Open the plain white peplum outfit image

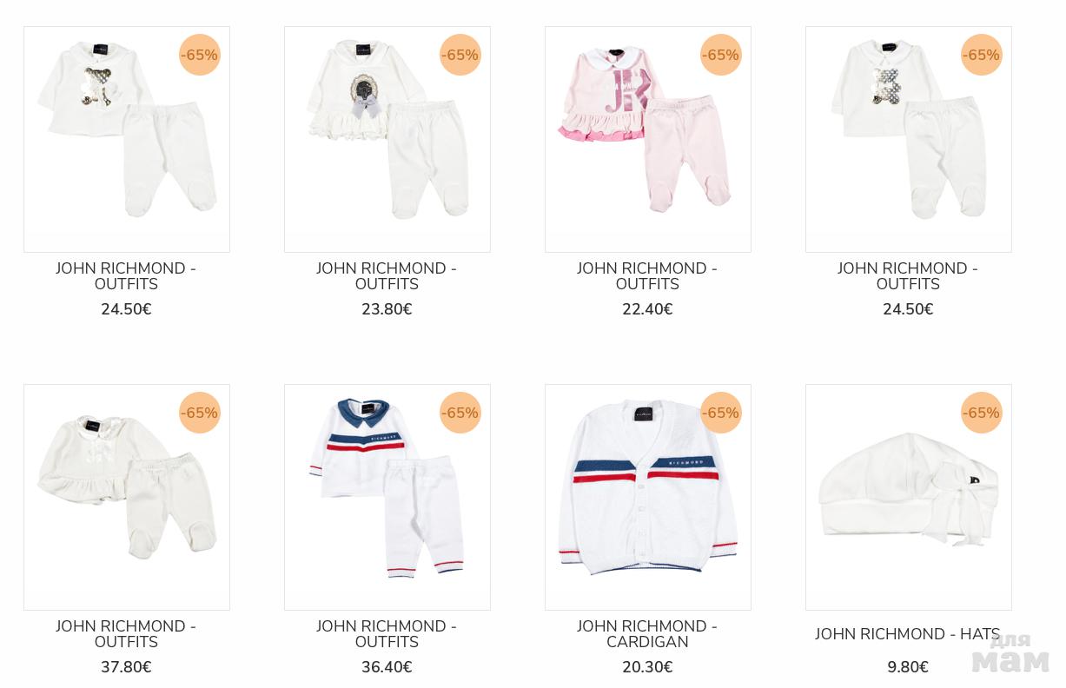coord(126,497)
